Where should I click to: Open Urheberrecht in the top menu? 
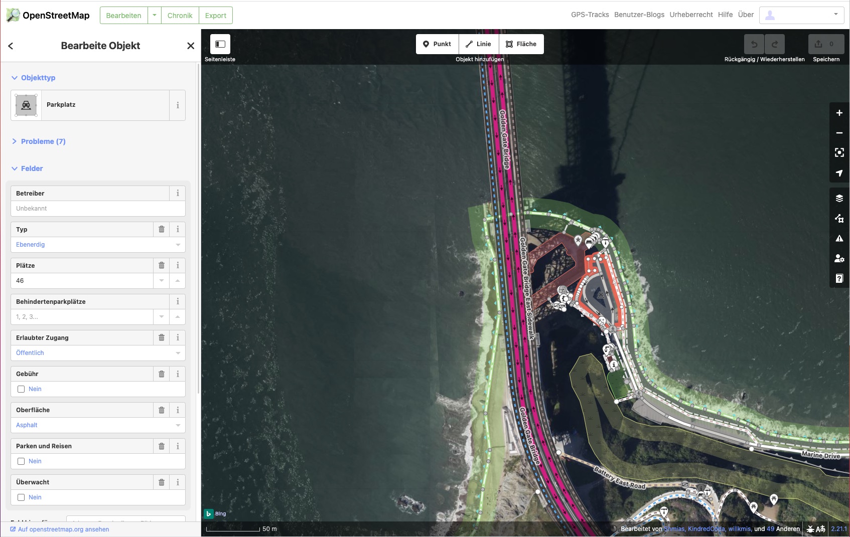click(x=691, y=15)
